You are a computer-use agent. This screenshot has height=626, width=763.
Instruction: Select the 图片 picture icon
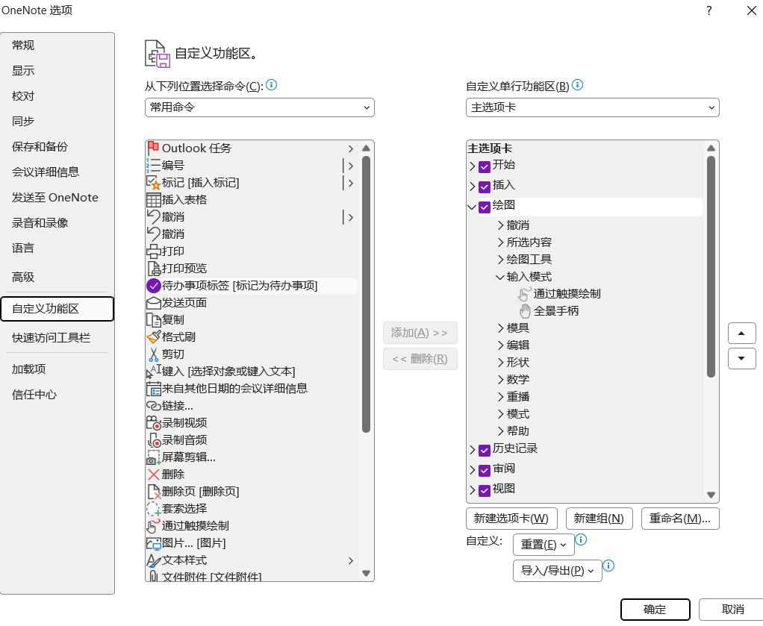[x=153, y=543]
